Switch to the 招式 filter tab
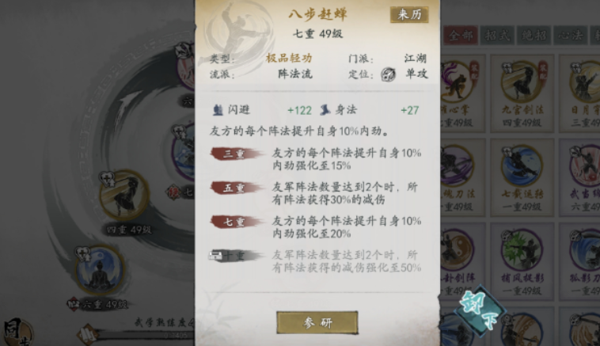600x346 pixels. point(497,35)
